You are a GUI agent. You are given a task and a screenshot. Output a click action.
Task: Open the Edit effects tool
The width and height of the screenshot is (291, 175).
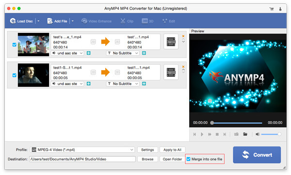click(168, 21)
